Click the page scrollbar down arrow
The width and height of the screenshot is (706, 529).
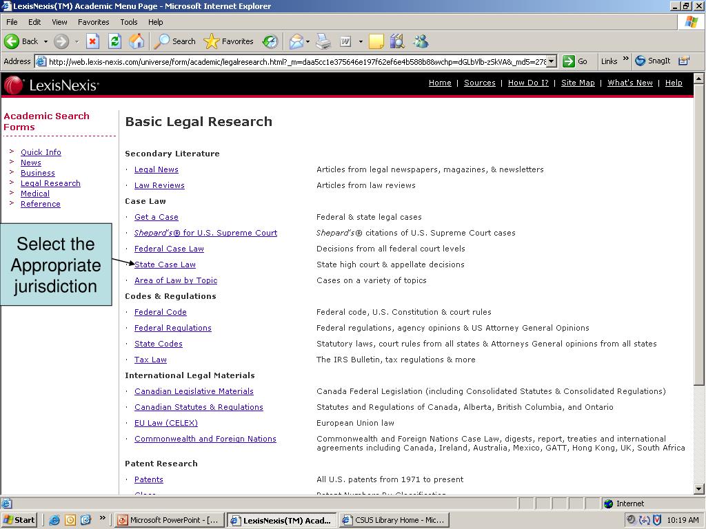pos(699,489)
